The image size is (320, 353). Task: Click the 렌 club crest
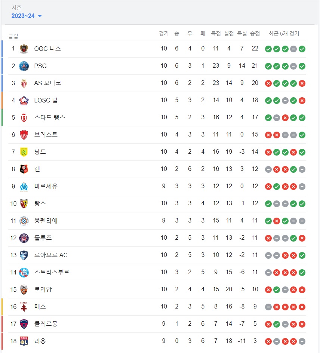tap(24, 169)
